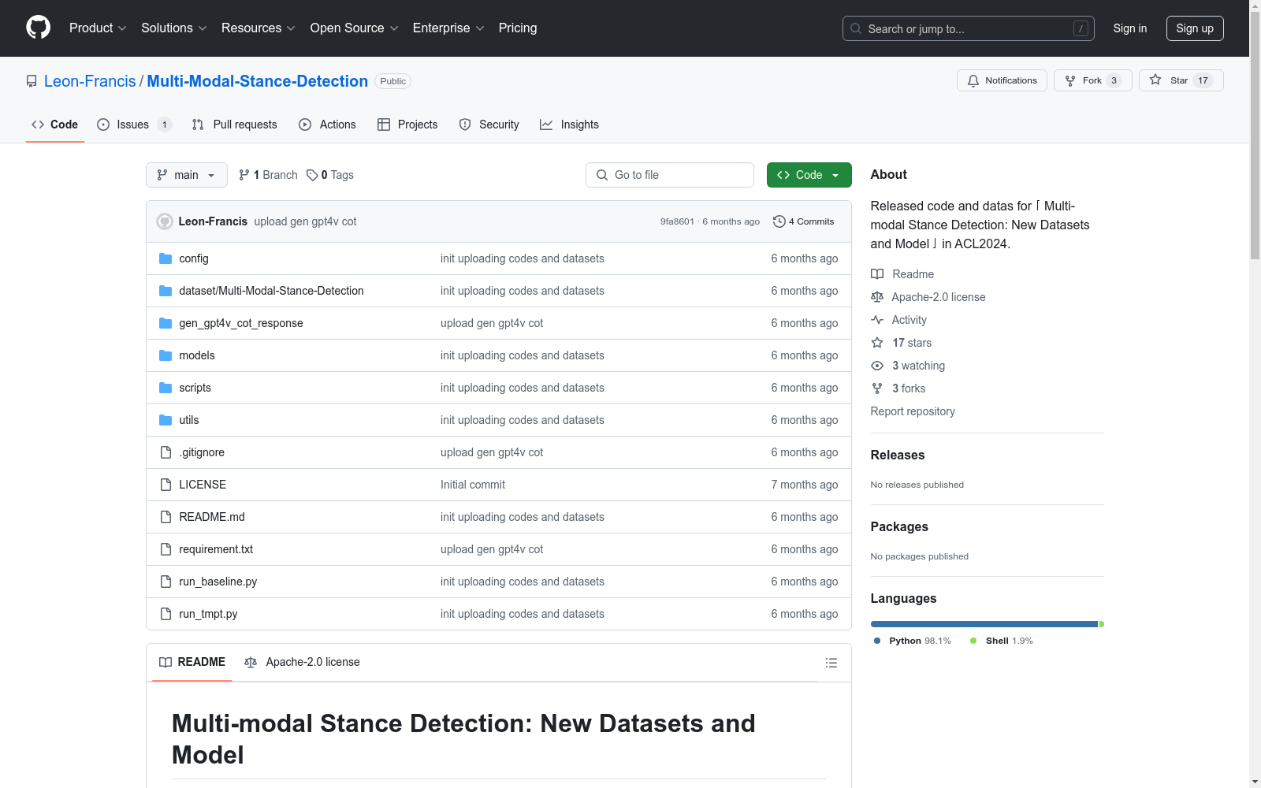Viewport: 1261px width, 788px height.
Task: Click the repository icon before Leon-Francis
Action: [32, 81]
